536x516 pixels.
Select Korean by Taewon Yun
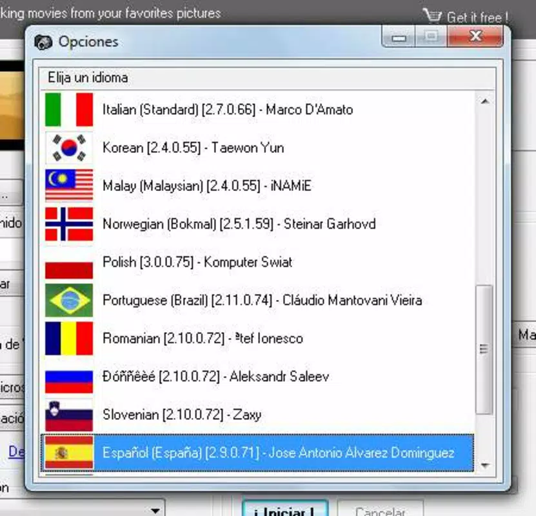coord(257,148)
